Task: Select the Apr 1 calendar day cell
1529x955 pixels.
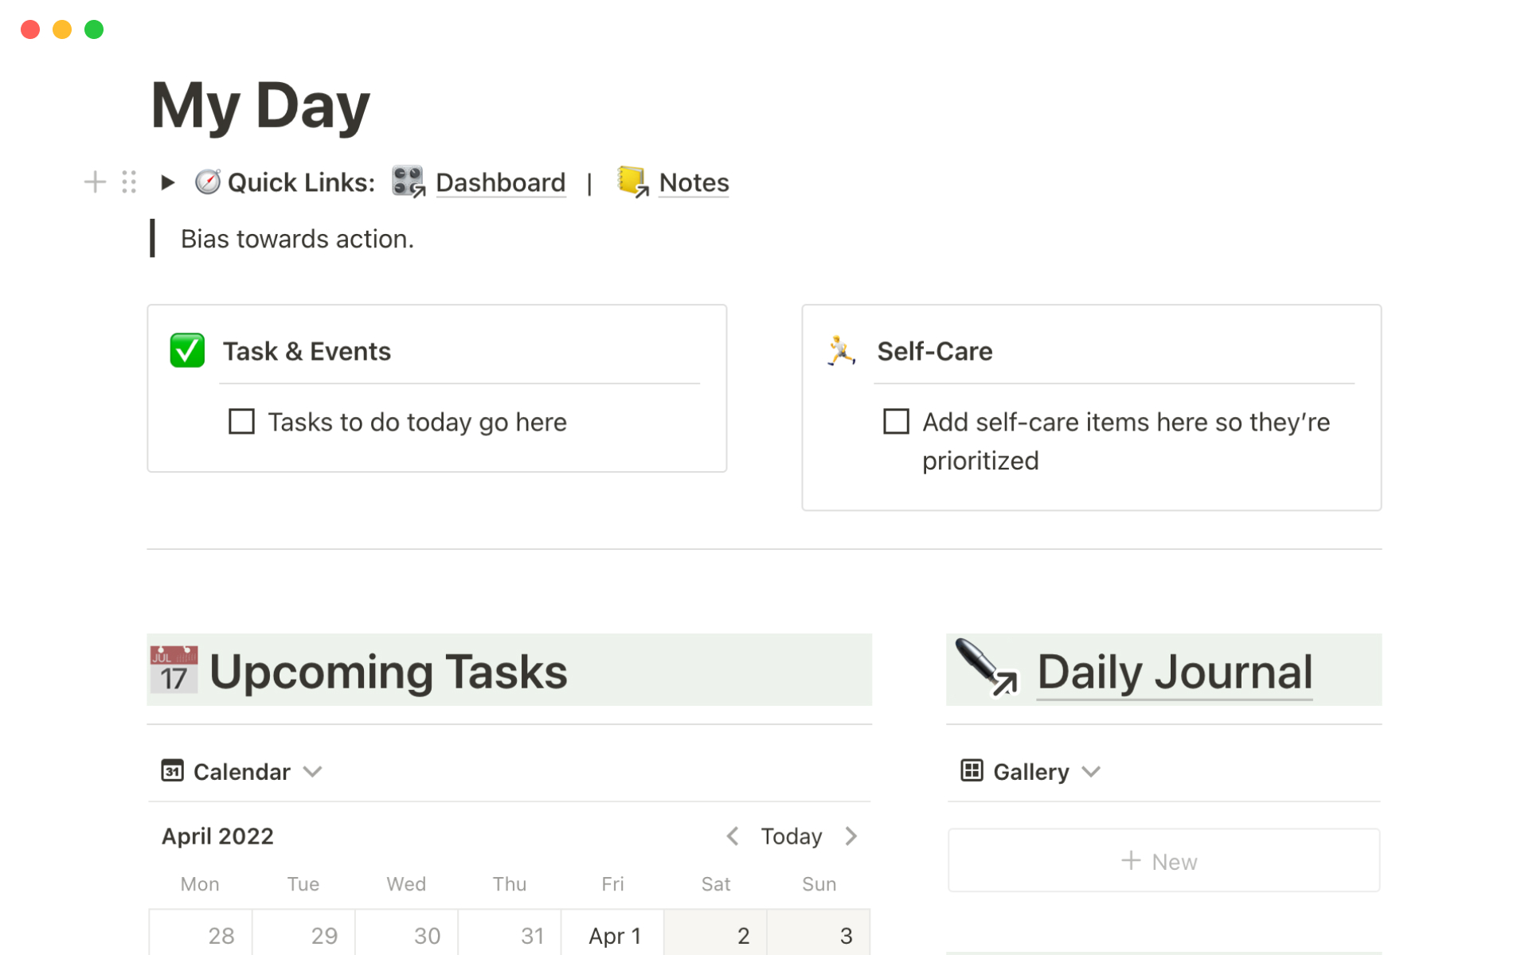Action: click(613, 934)
